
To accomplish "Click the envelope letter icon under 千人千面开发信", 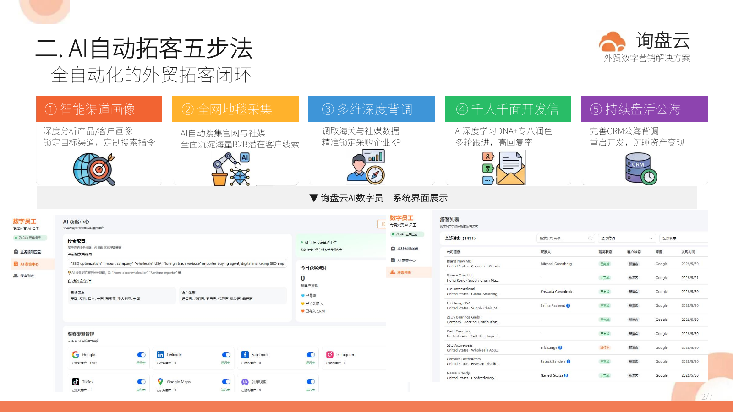I will pos(504,168).
